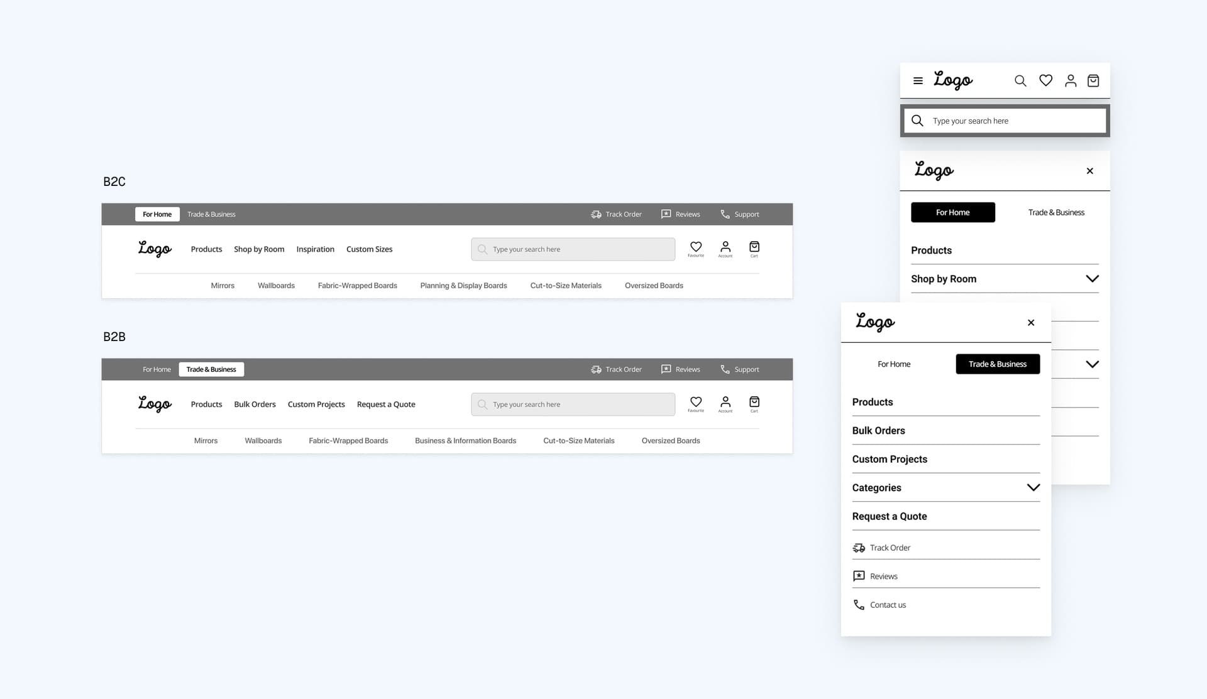Click Custom Sizes in the B2C navigation
The width and height of the screenshot is (1207, 699).
tap(369, 249)
